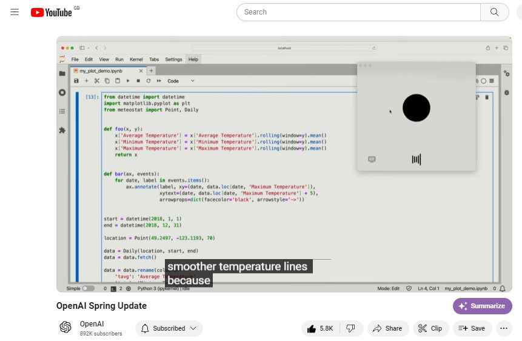Click the kernel status circle icon

pos(483,81)
